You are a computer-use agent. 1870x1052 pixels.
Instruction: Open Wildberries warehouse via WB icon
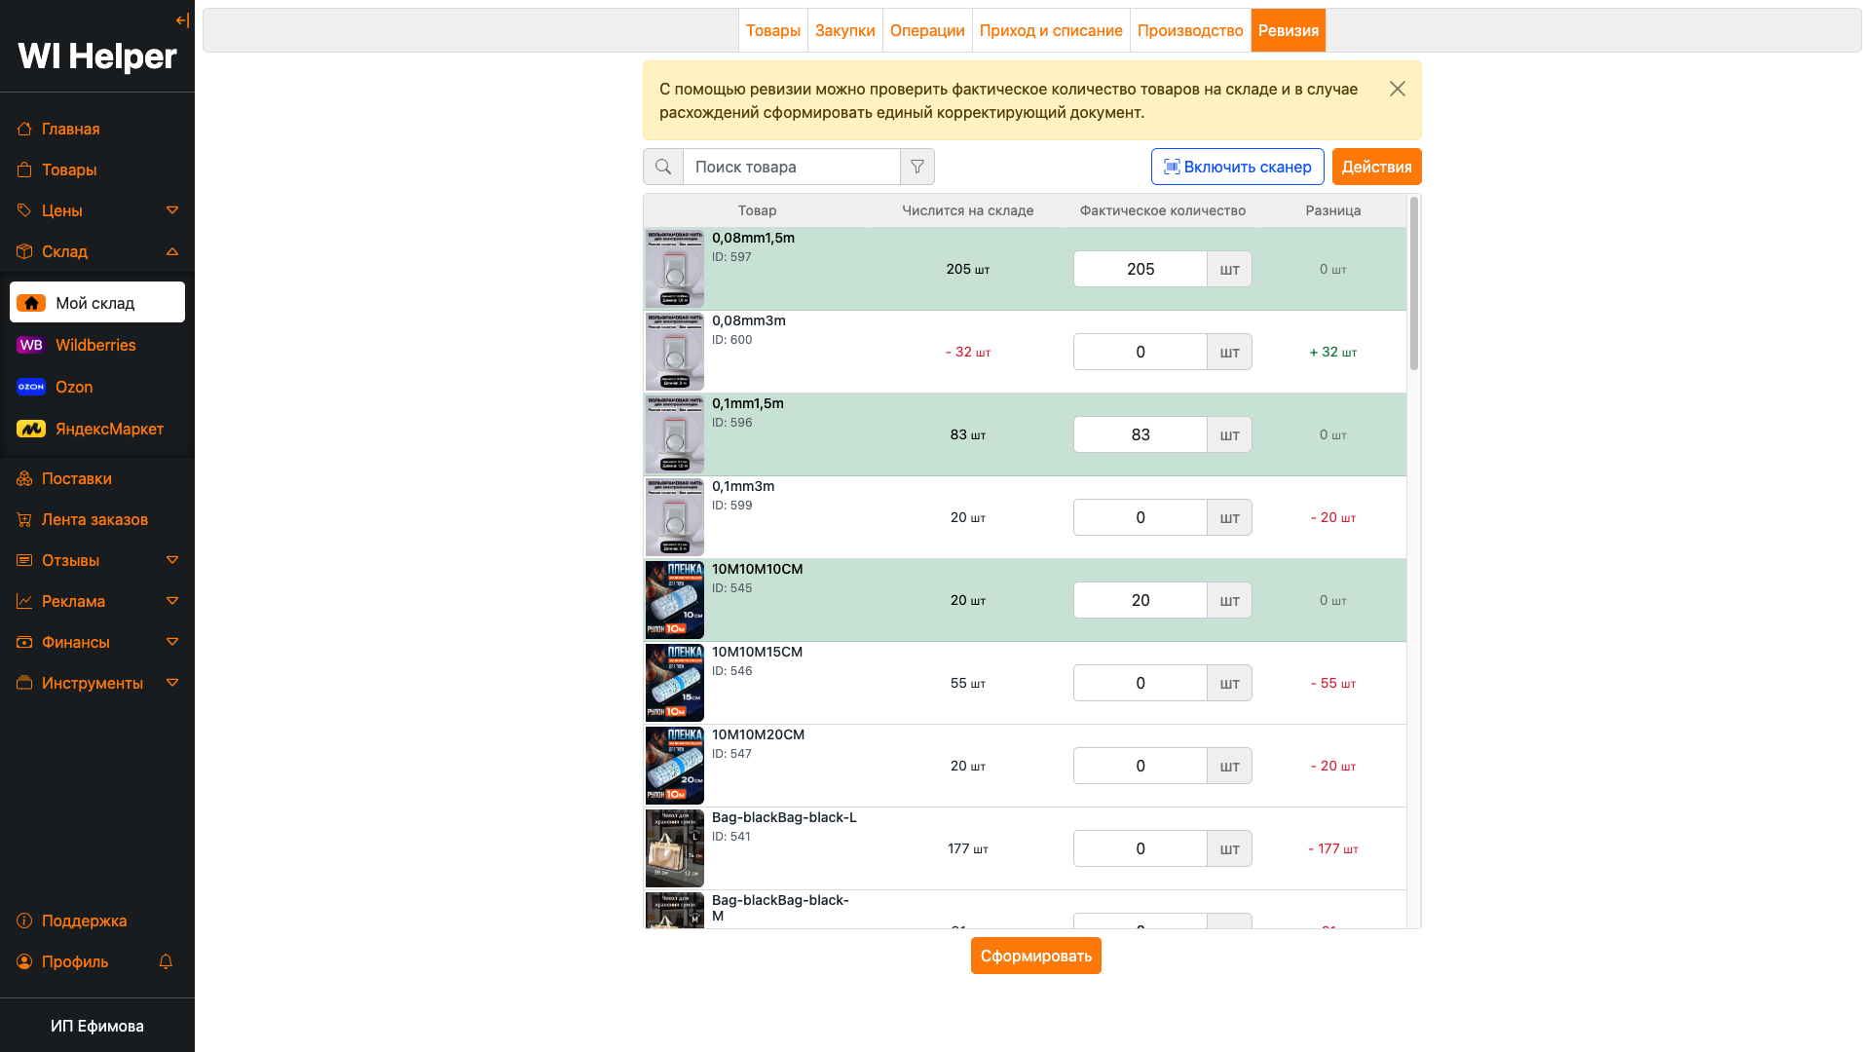[31, 345]
